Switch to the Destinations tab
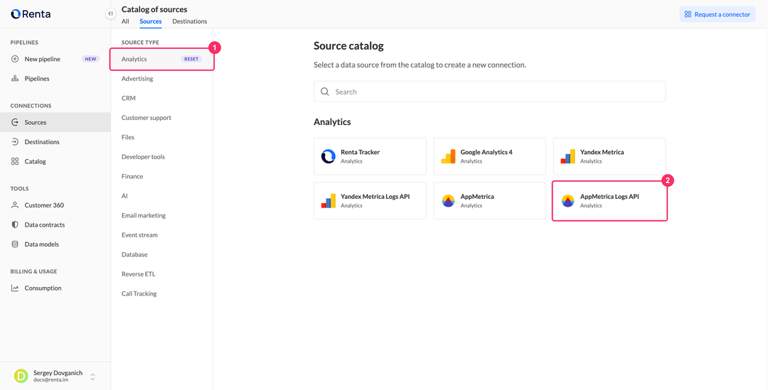768x390 pixels. tap(190, 21)
